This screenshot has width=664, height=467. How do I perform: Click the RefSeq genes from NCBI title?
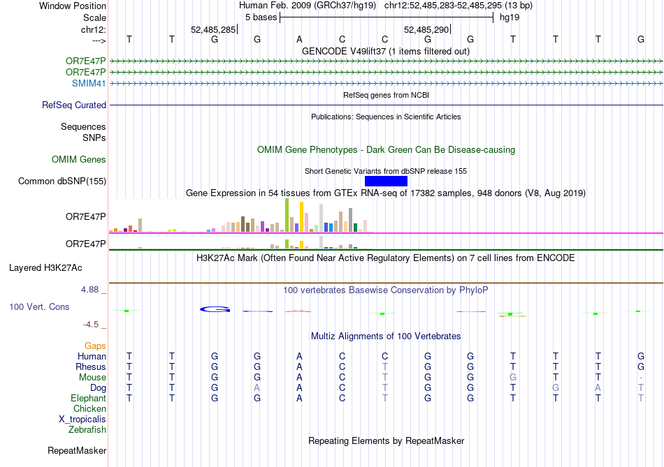point(386,95)
